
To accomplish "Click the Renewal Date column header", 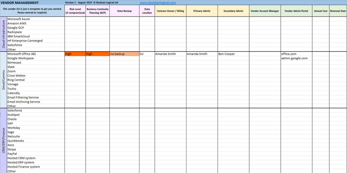I will click(x=338, y=11).
